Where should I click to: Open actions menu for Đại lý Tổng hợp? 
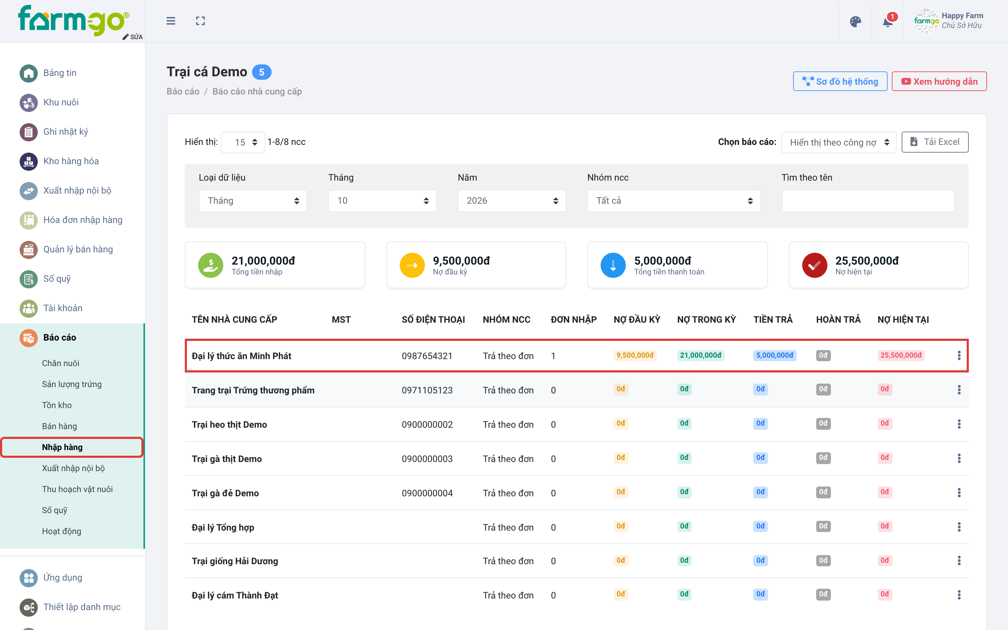(959, 527)
